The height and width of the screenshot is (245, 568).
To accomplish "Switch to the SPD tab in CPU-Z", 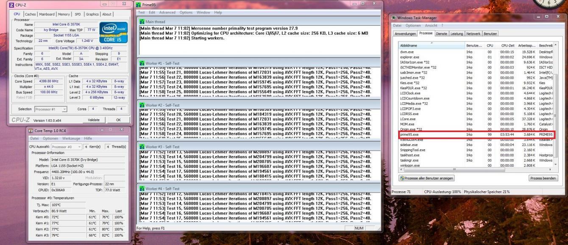I will (78, 14).
